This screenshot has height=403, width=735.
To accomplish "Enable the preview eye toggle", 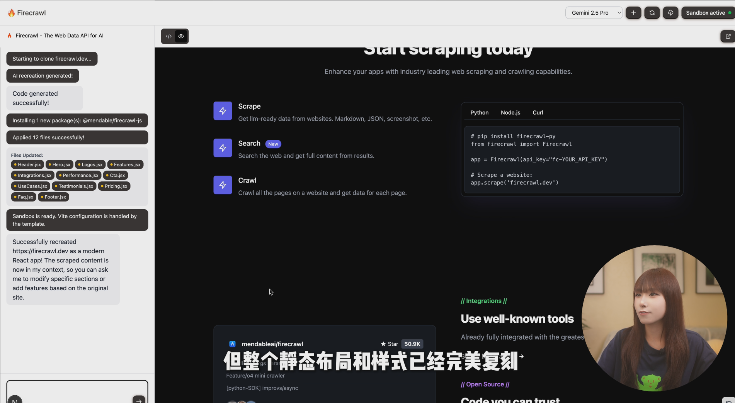I will coord(181,36).
